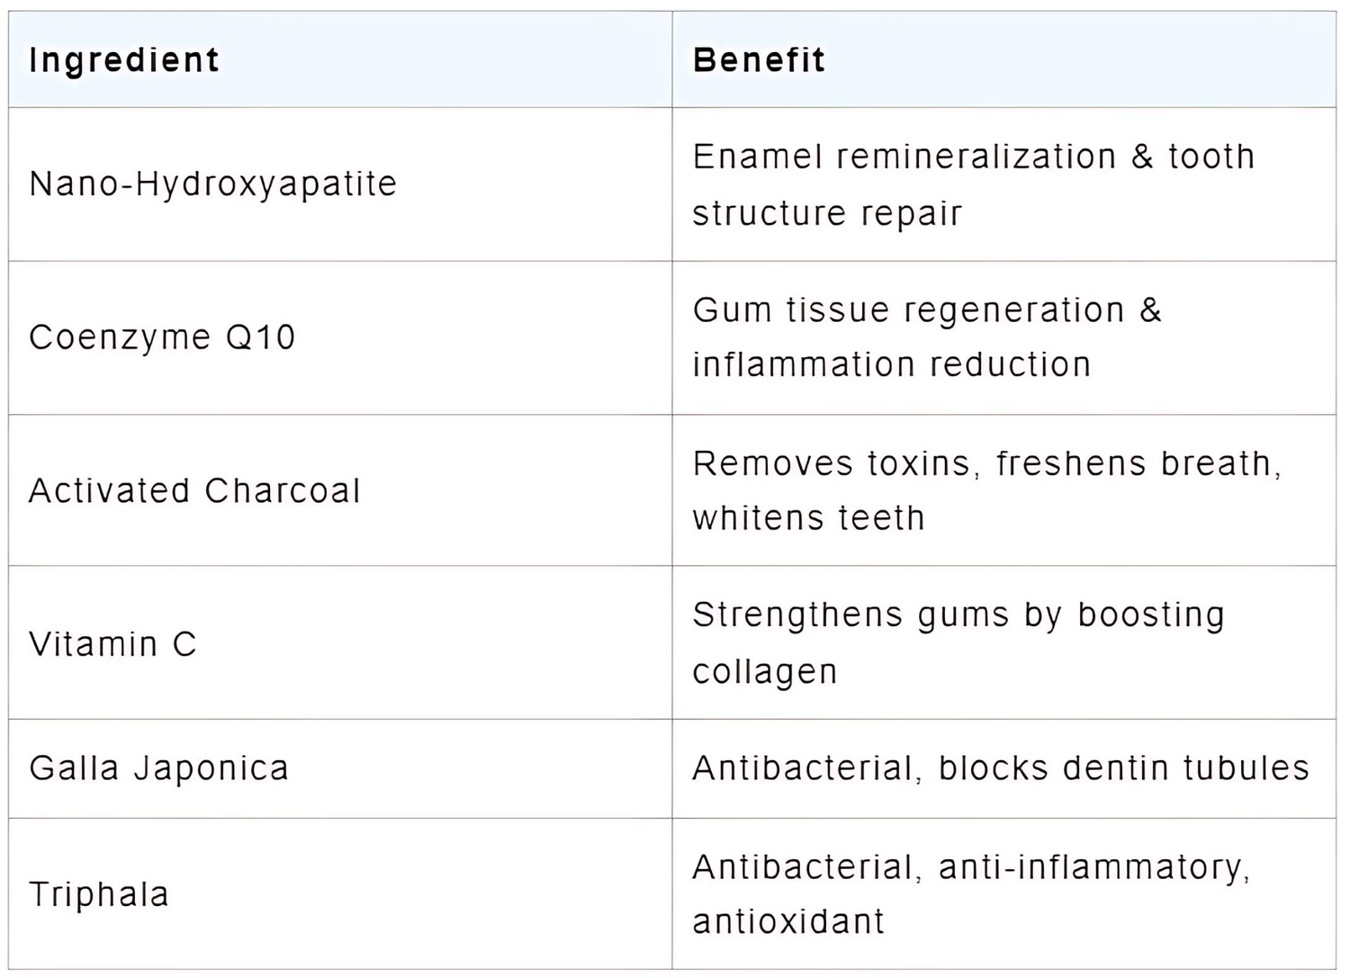Select the Vitamin C ingredient text

[112, 644]
